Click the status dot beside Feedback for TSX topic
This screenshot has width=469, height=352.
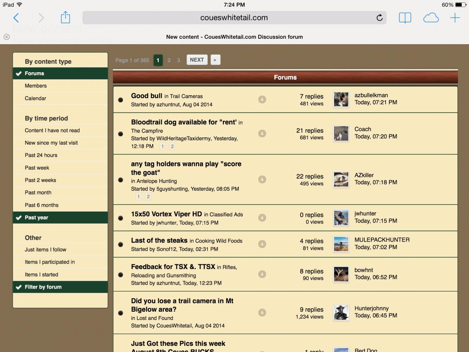tap(121, 275)
